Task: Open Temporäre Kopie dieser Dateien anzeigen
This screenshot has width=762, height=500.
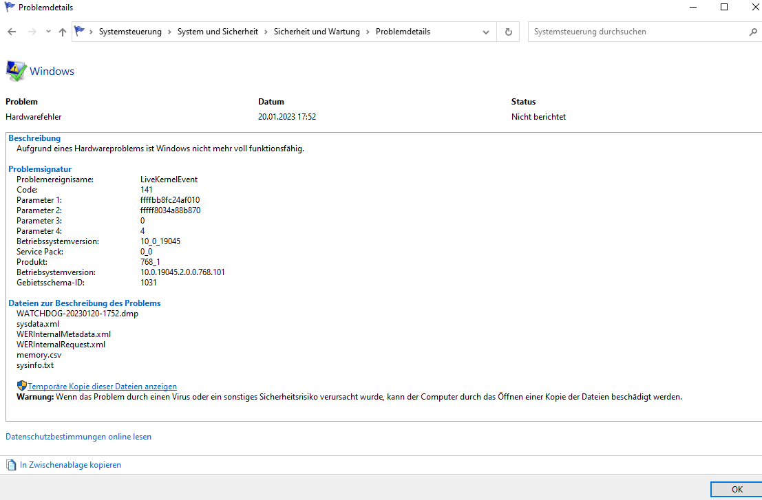Action: [102, 387]
